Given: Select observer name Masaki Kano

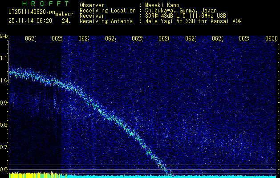Looking at the screenshot, I should pos(162,5).
